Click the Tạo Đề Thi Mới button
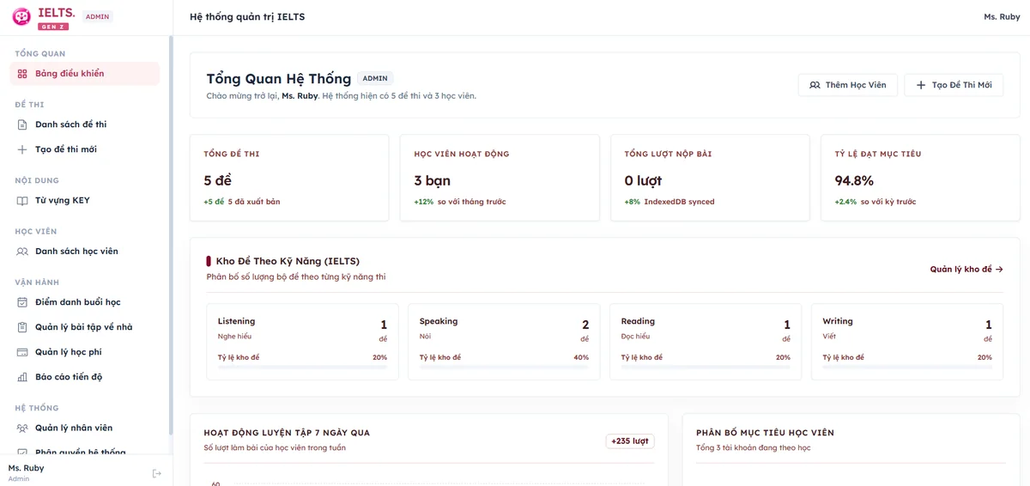The width and height of the screenshot is (1030, 486). point(954,85)
